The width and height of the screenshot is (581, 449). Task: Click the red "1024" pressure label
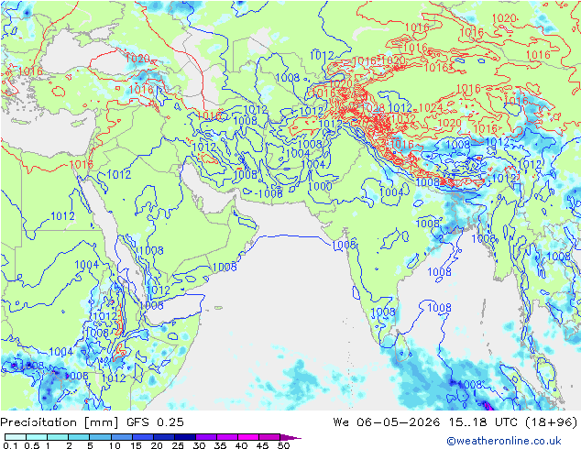tap(431, 108)
